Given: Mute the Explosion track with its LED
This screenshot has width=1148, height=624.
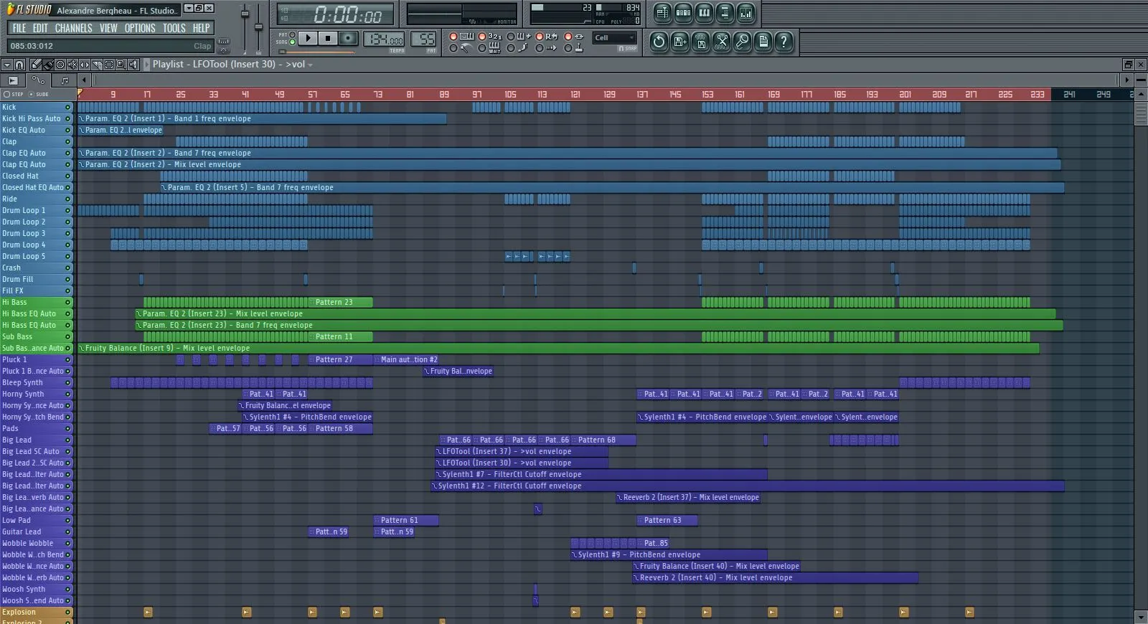Looking at the screenshot, I should 68,612.
